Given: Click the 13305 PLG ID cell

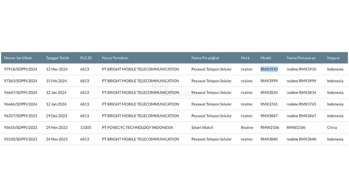Looking at the screenshot, I should point(85,127).
